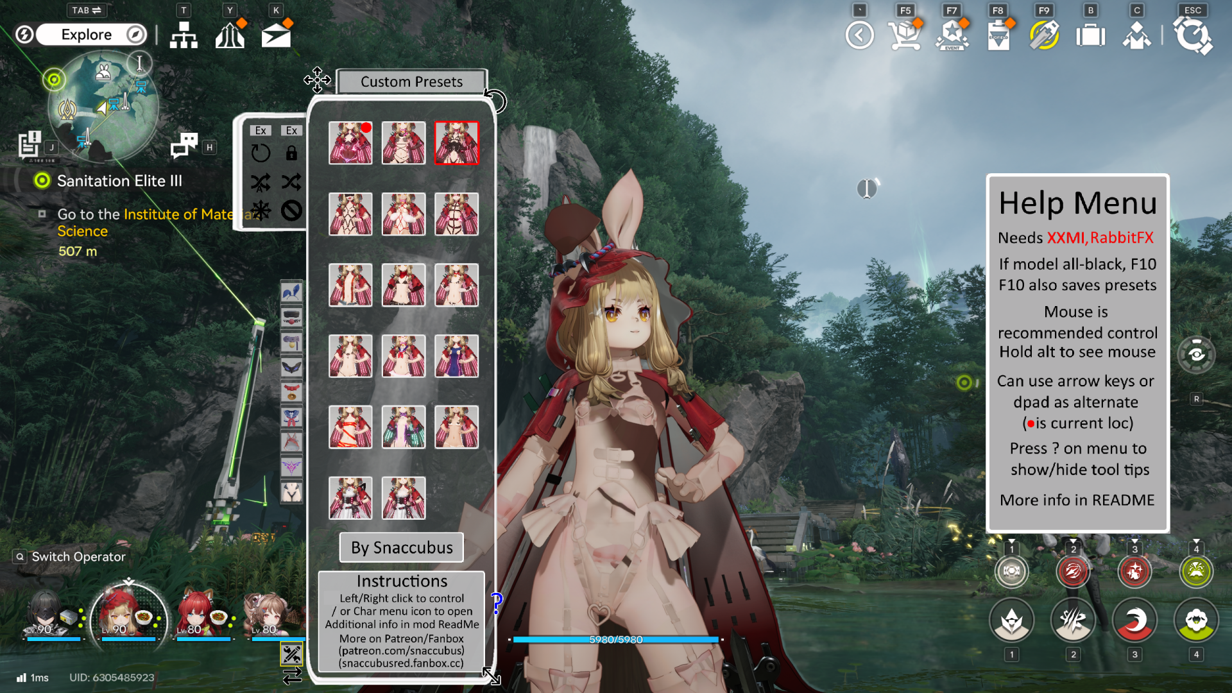
Task: Click the UID: 6305485923 text
Action: point(112,678)
